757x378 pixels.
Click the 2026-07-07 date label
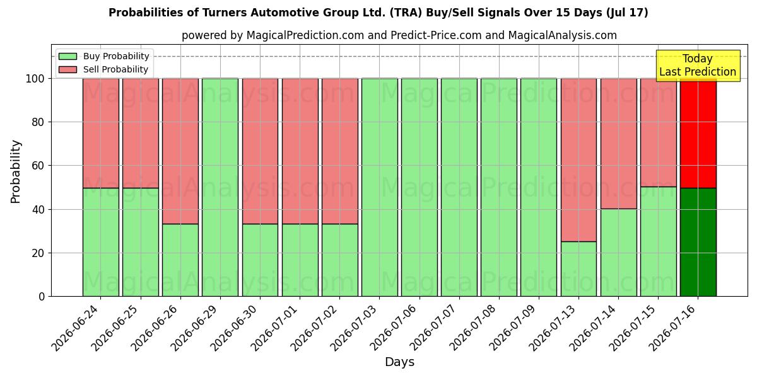click(x=435, y=326)
